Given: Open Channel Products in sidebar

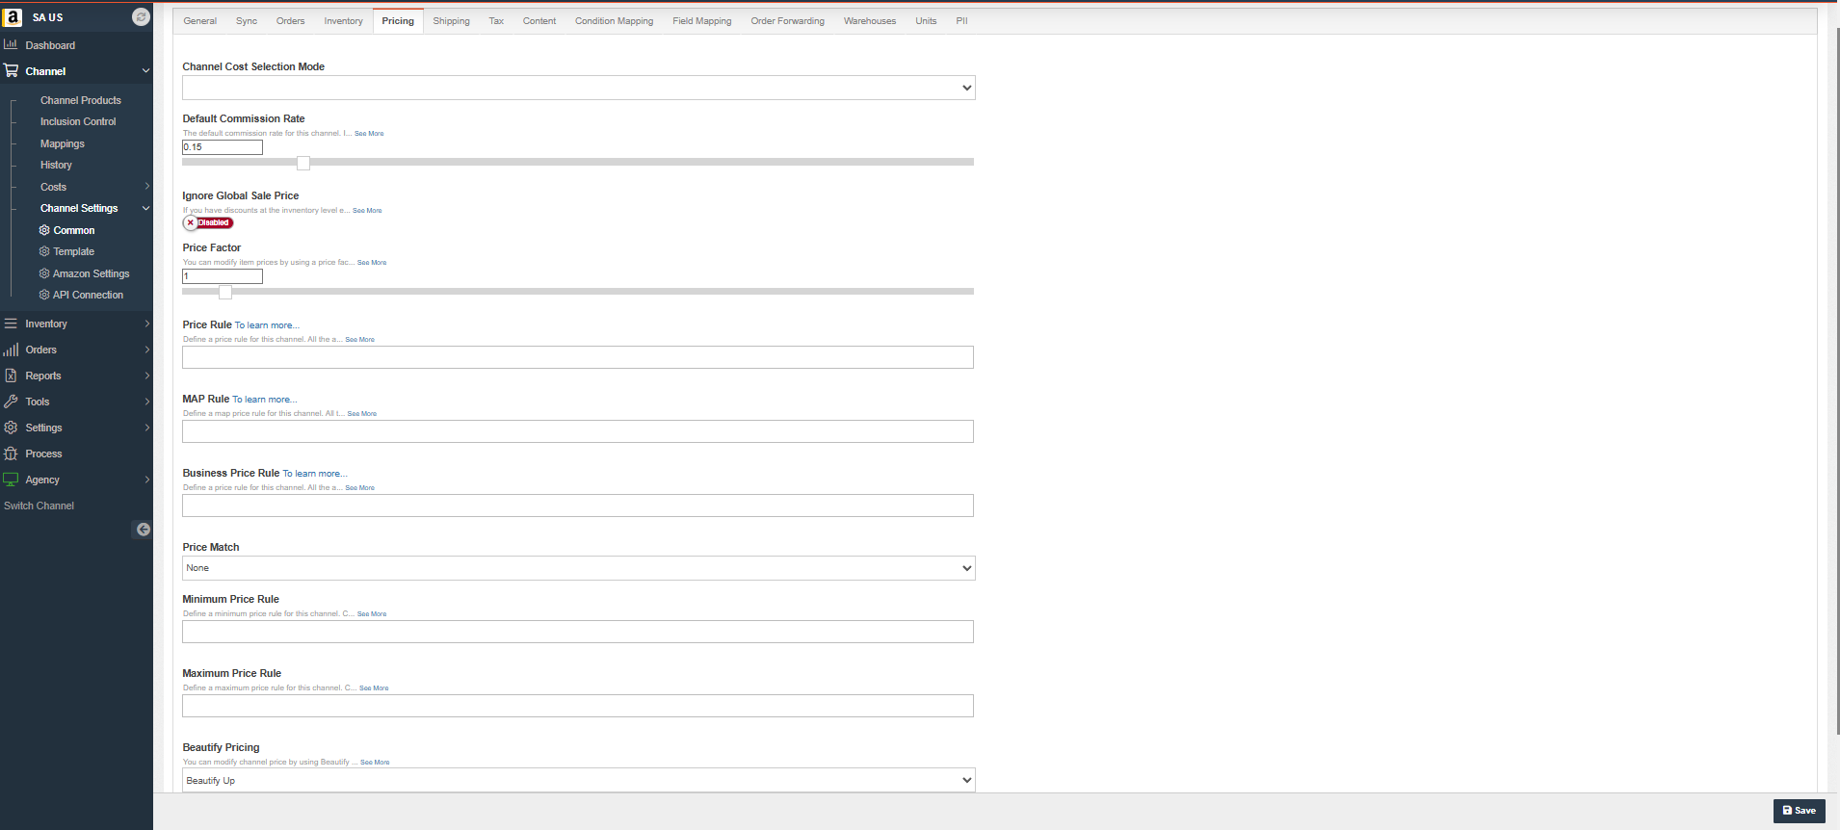Looking at the screenshot, I should pos(81,100).
